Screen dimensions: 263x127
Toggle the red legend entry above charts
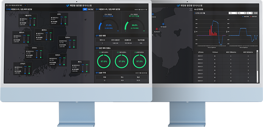point(253,17)
